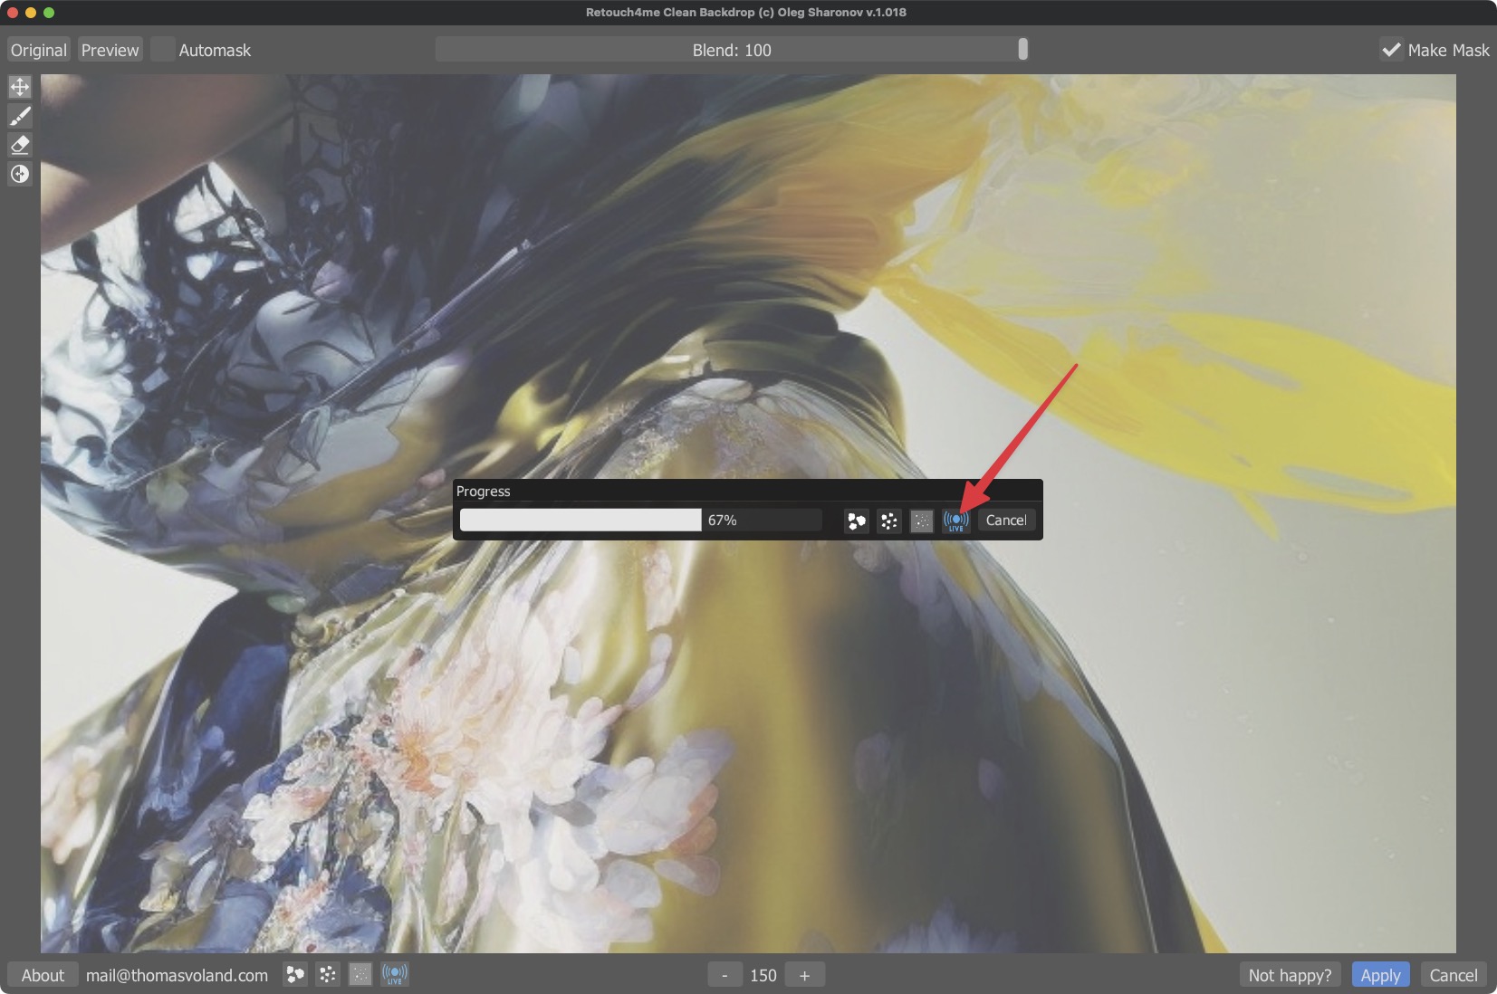Screen dimensions: 1497x994
Task: Cancel the progress operation
Action: (x=1006, y=521)
